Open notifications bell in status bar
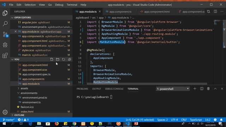 (221, 120)
